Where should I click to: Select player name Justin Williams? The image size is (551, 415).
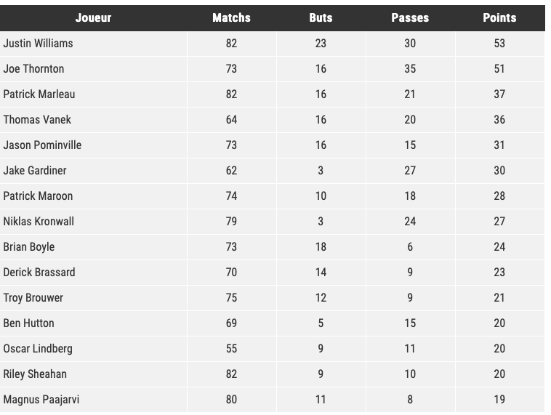coord(38,43)
